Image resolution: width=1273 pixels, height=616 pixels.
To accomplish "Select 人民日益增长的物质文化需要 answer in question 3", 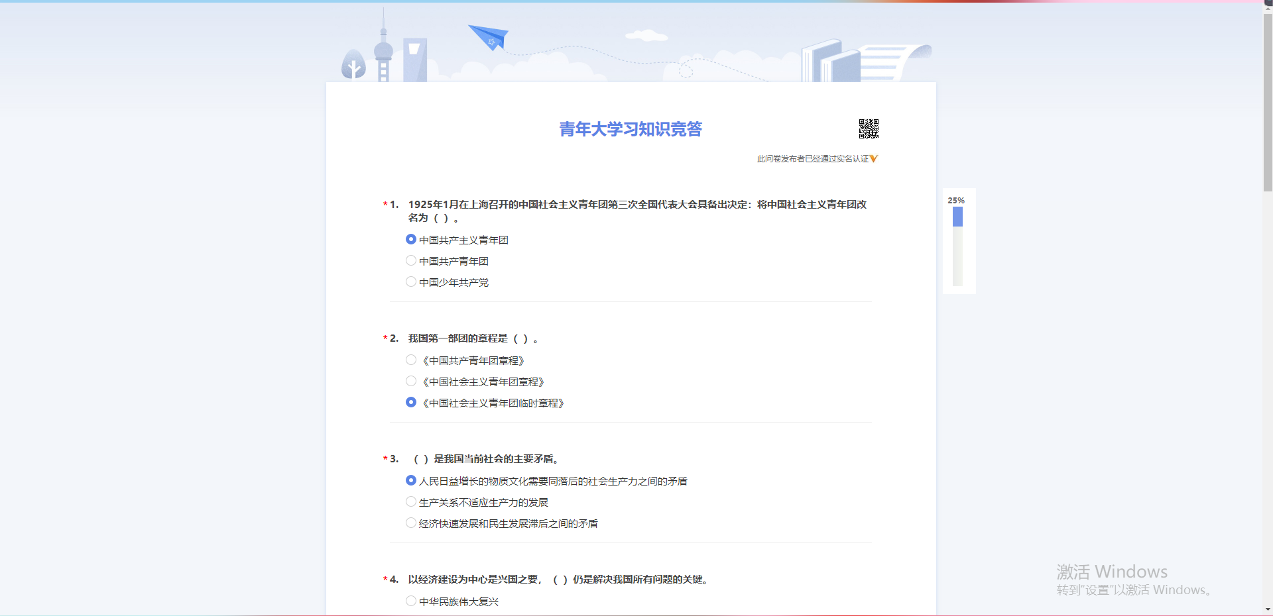I will coord(411,481).
